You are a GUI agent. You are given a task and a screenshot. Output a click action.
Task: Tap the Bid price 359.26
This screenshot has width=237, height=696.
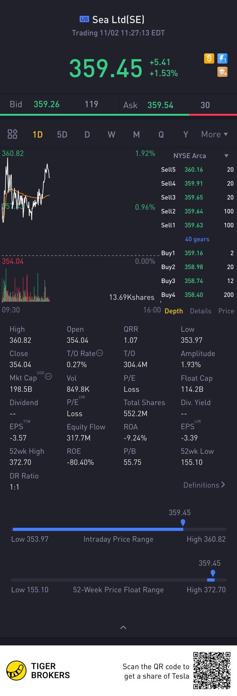tap(46, 104)
